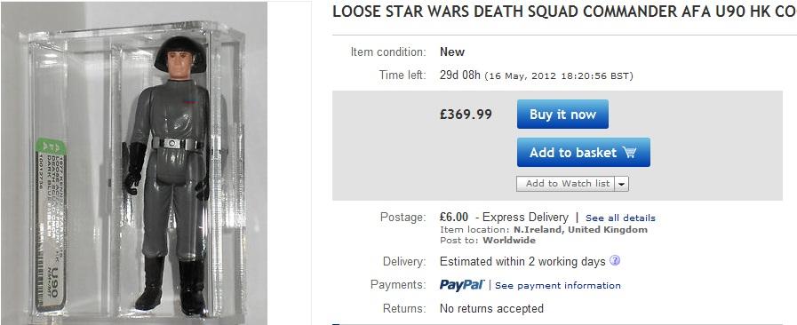Click the Post to Worldwide text
Viewport: 797px width, 325px height.
pyautogui.click(x=488, y=240)
